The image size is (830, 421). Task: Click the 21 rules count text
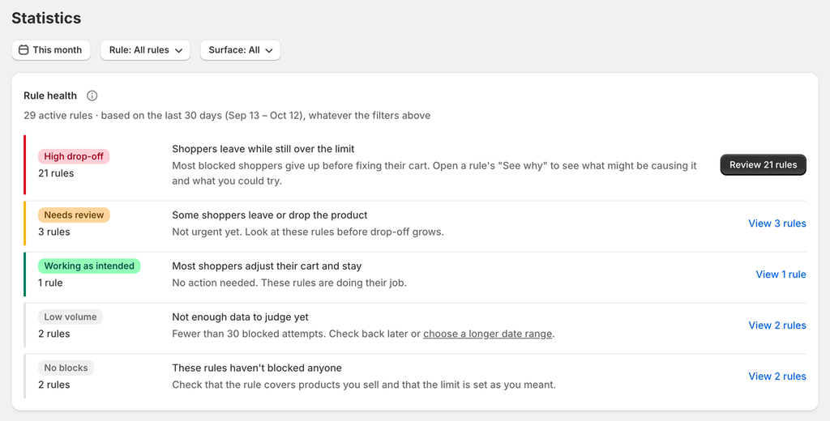coord(56,173)
